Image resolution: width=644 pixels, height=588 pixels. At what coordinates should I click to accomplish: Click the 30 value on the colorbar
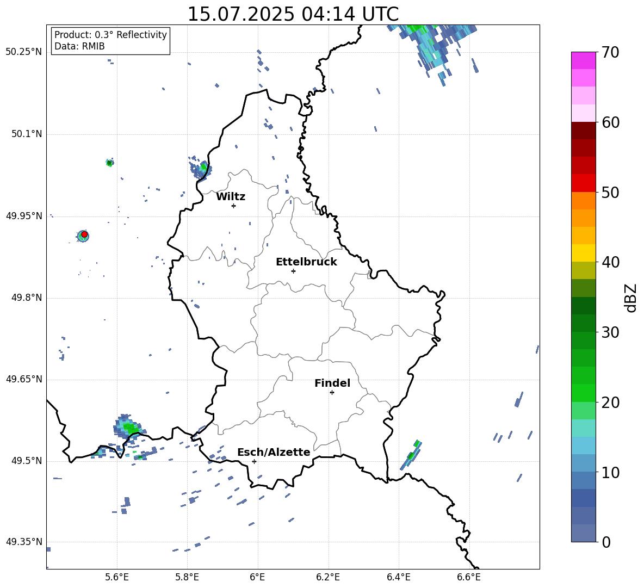coord(610,332)
